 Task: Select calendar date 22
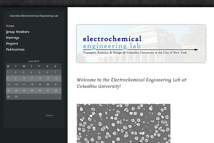point(8,90)
